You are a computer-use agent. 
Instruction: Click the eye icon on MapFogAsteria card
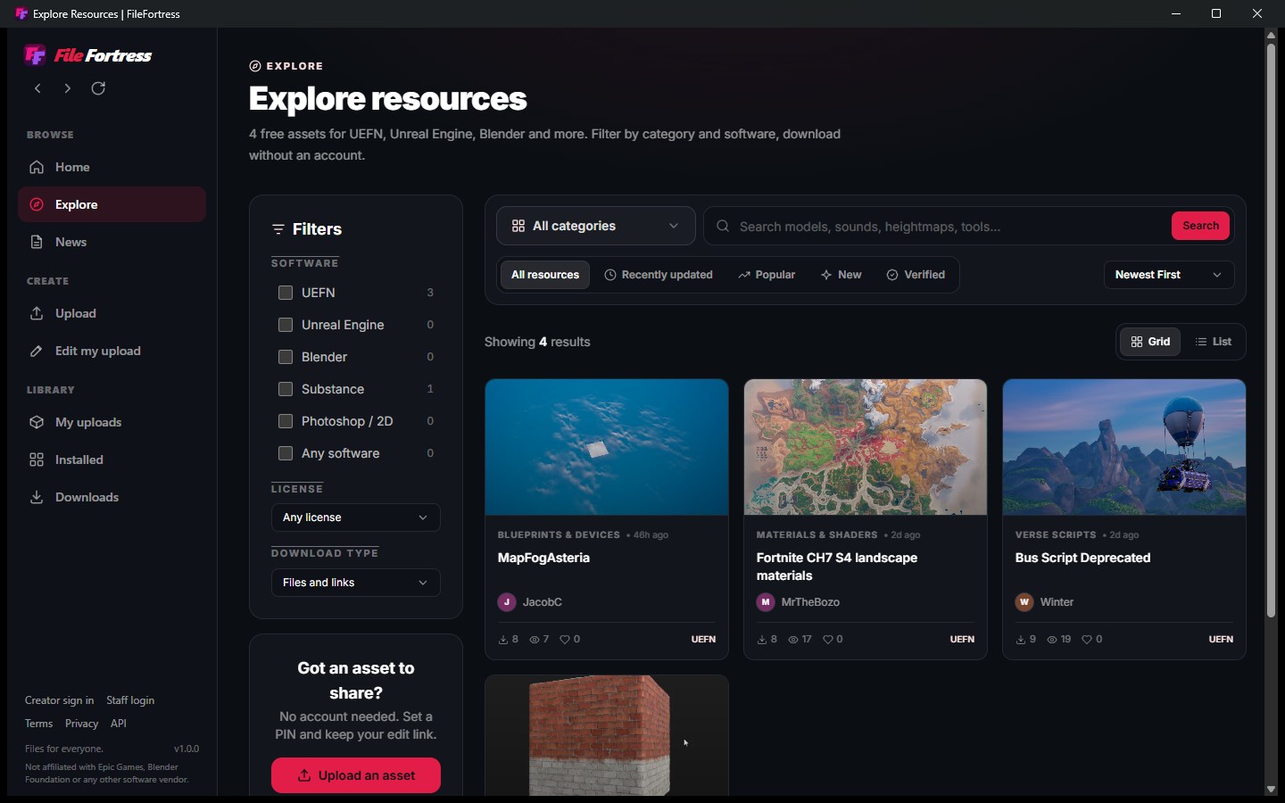(x=535, y=639)
